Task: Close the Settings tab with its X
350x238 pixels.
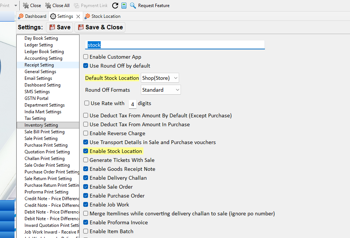Action: click(x=78, y=16)
